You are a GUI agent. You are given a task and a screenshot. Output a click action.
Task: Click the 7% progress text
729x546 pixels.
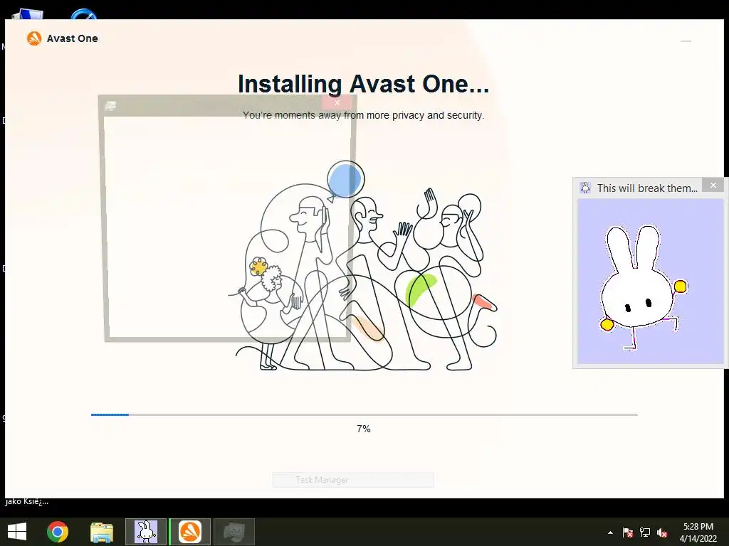[364, 429]
